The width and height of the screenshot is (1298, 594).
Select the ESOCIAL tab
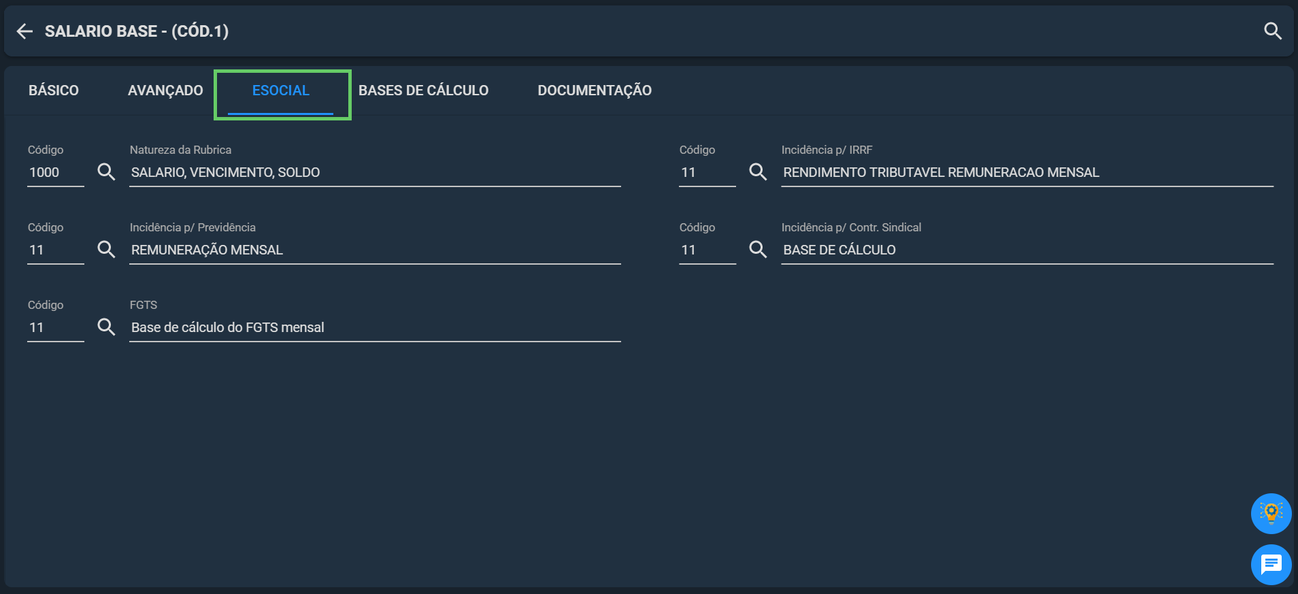[281, 90]
